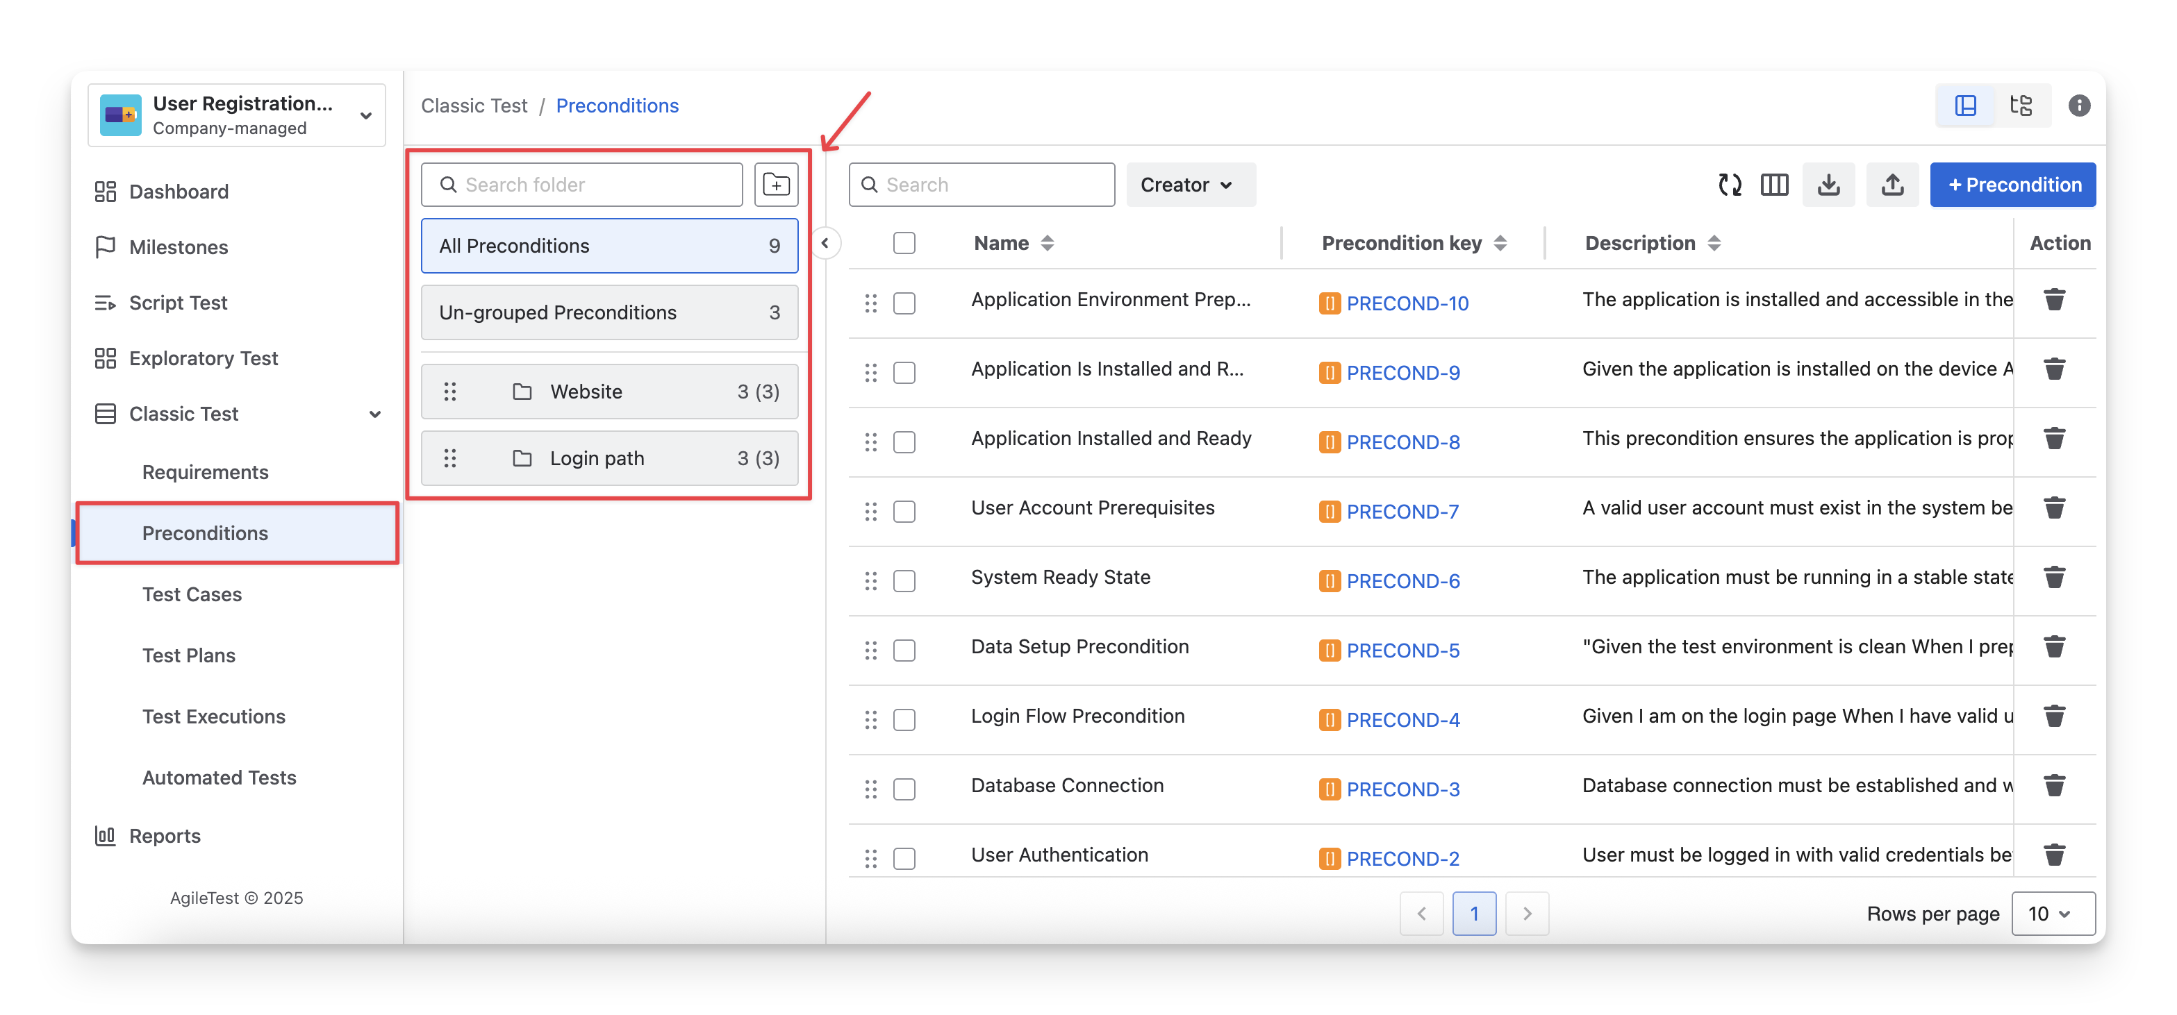2177x1015 pixels.
Task: Toggle the select-all header checkbox
Action: tap(904, 243)
